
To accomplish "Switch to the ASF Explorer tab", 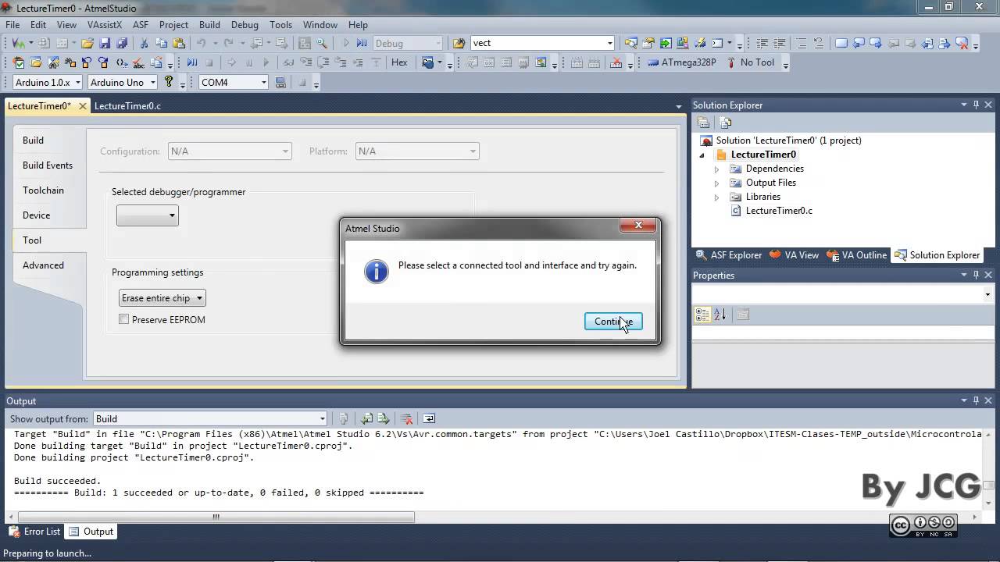I will (x=728, y=255).
